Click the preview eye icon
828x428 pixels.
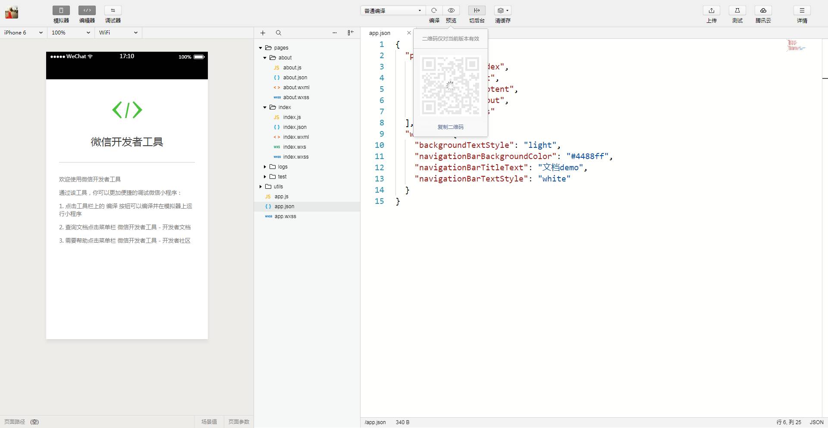[451, 10]
